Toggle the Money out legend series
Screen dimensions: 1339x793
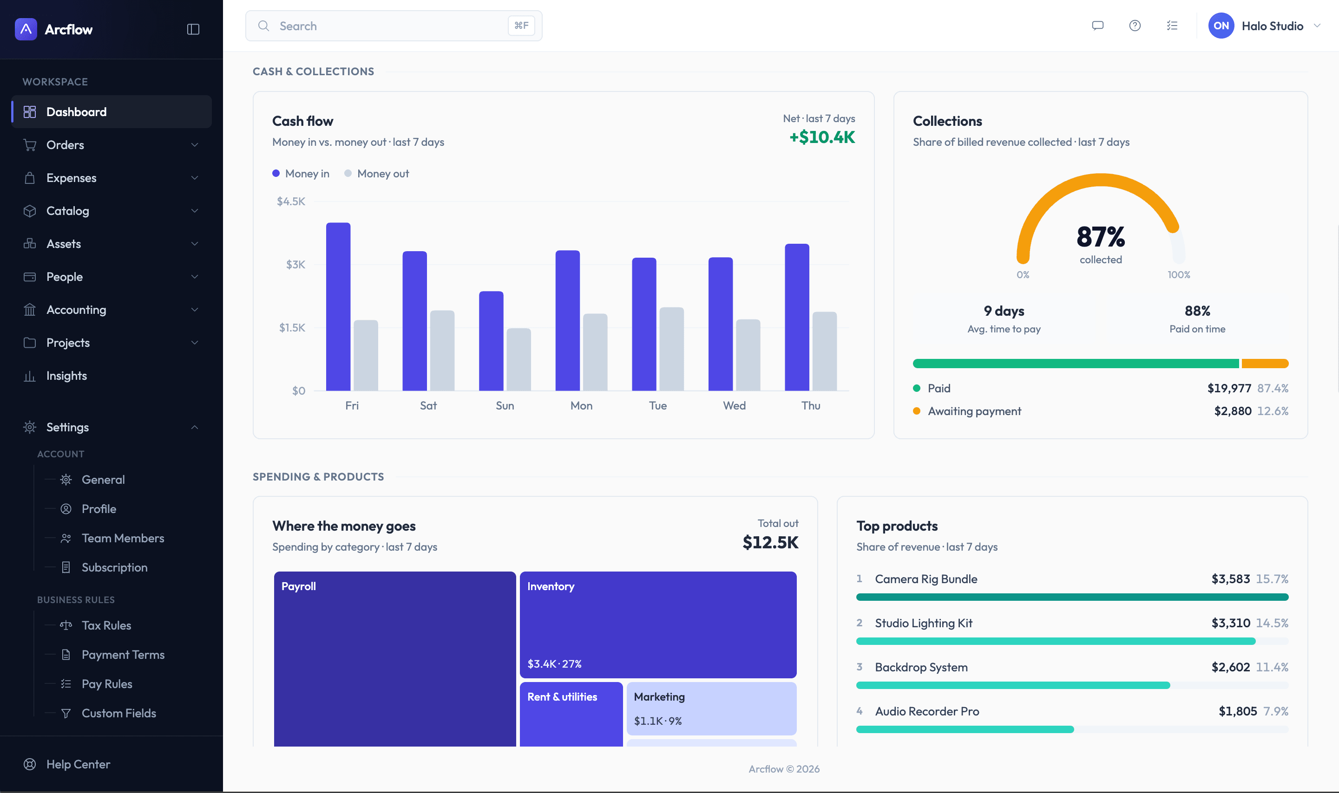coord(376,174)
